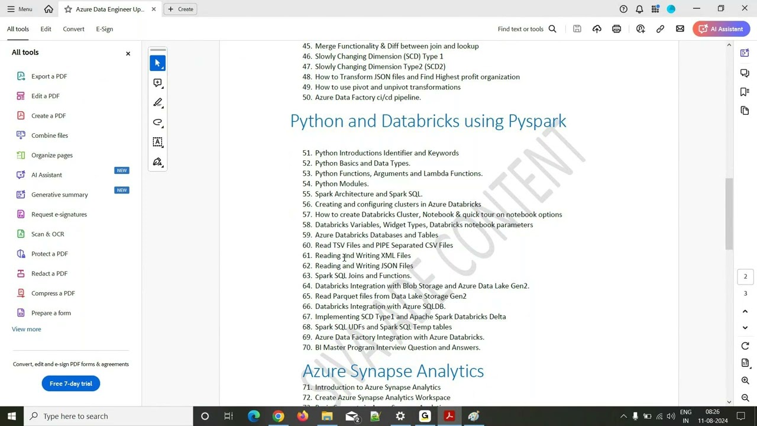
Task: Rotate the page view icon
Action: pyautogui.click(x=745, y=346)
